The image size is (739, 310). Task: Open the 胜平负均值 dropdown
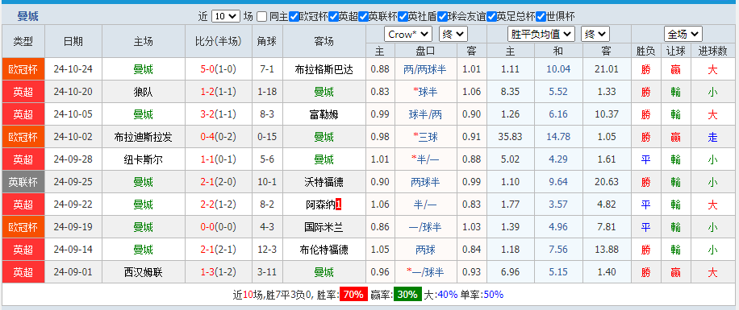541,35
